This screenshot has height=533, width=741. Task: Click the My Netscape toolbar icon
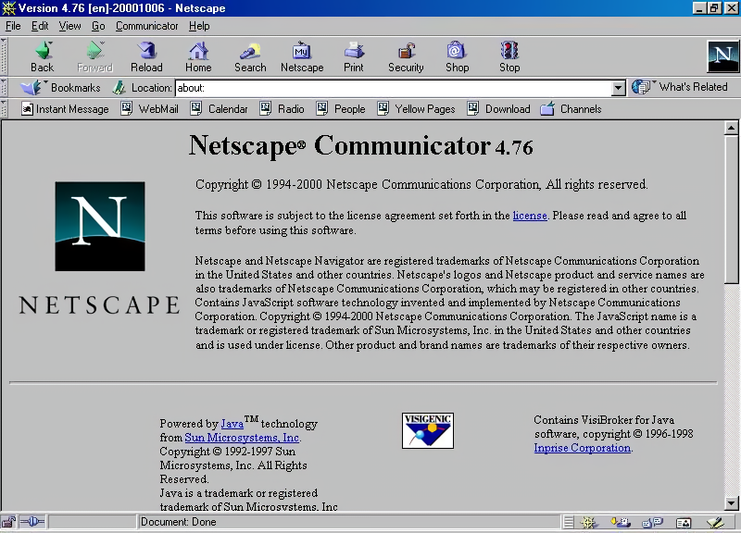[x=302, y=56]
